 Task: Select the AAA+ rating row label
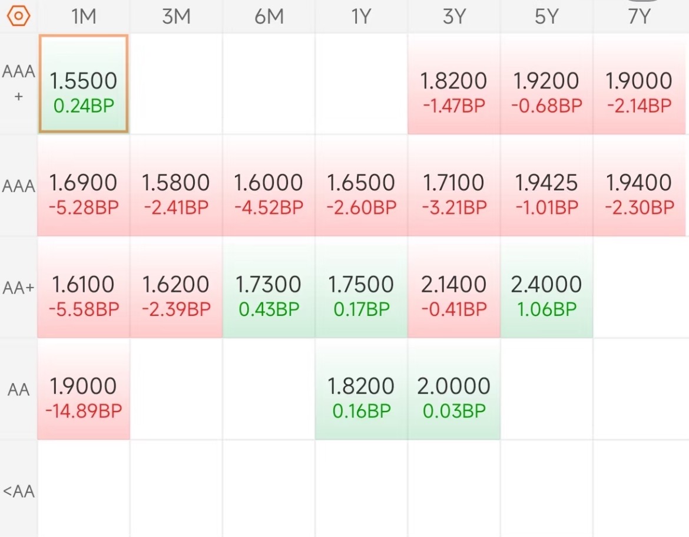[x=18, y=84]
